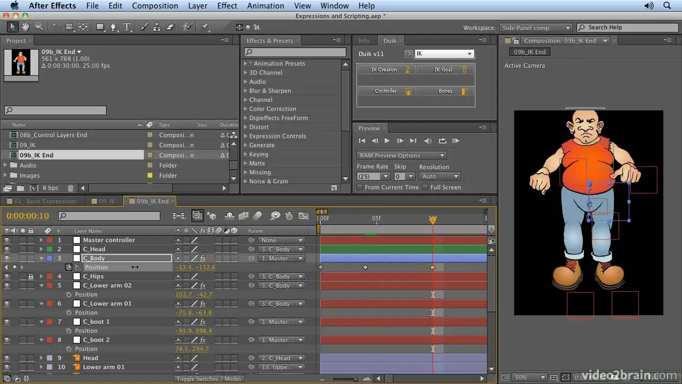682x384 pixels.
Task: Enable motion blur for timeline
Action: (x=257, y=216)
